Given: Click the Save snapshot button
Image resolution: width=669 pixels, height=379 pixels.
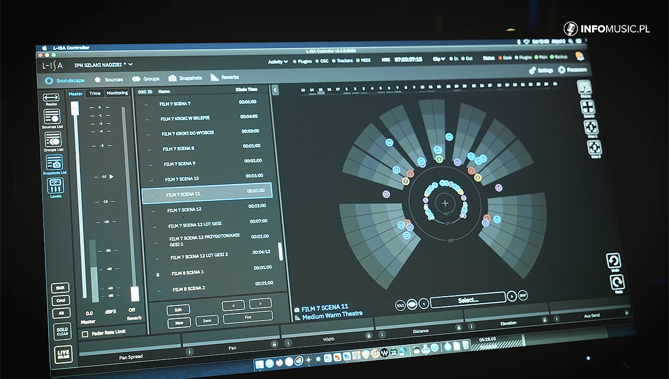Looking at the screenshot, I should pyautogui.click(x=207, y=321).
